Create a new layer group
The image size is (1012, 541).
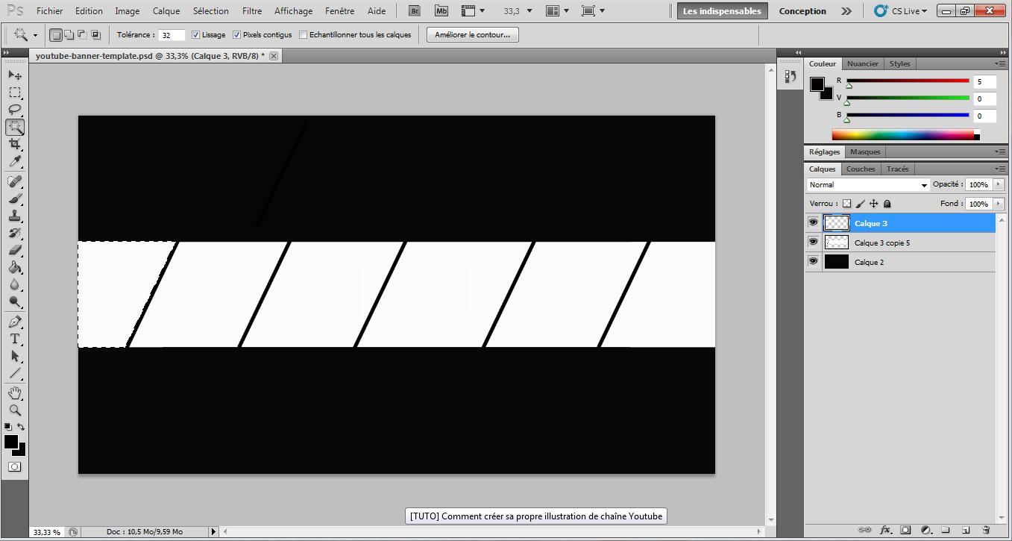[946, 530]
